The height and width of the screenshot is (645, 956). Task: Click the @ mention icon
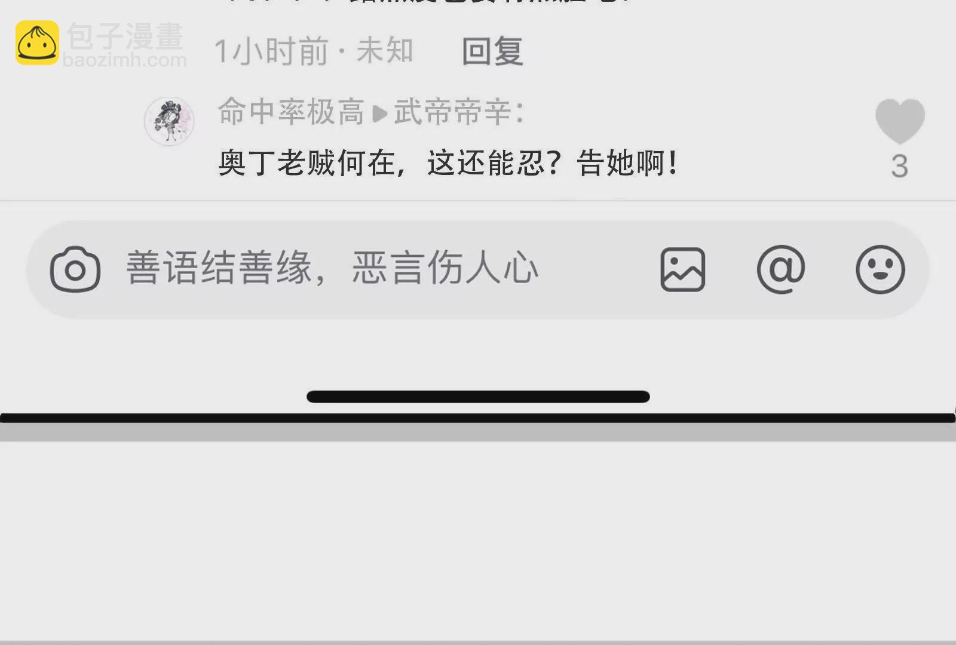(781, 269)
